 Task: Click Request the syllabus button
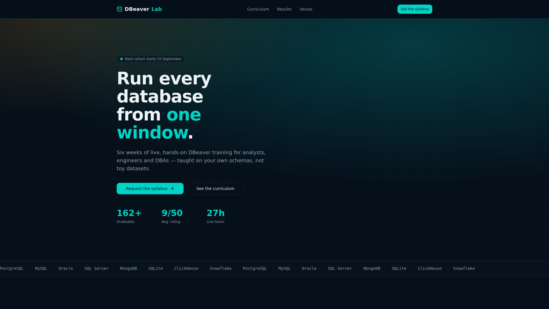pos(150,189)
